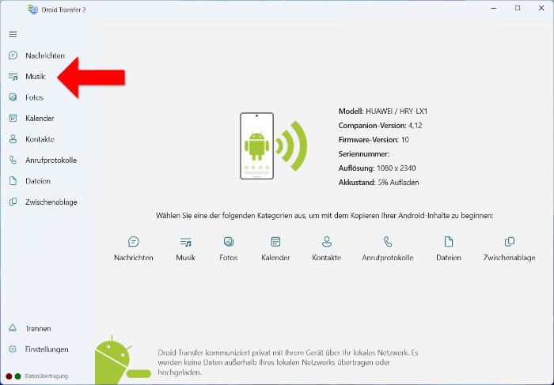Click Kontakte label under main category icons
The height and width of the screenshot is (385, 554).
coord(326,258)
